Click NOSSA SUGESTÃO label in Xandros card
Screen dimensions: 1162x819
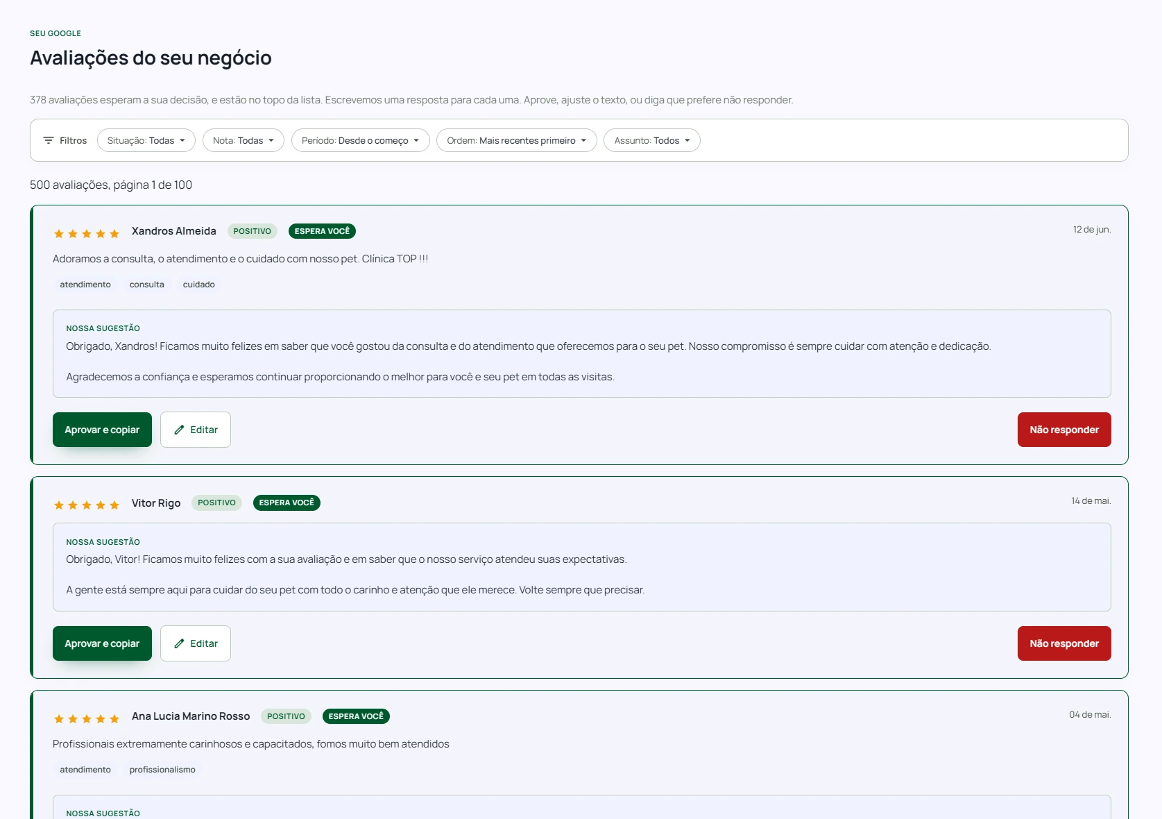click(x=103, y=328)
